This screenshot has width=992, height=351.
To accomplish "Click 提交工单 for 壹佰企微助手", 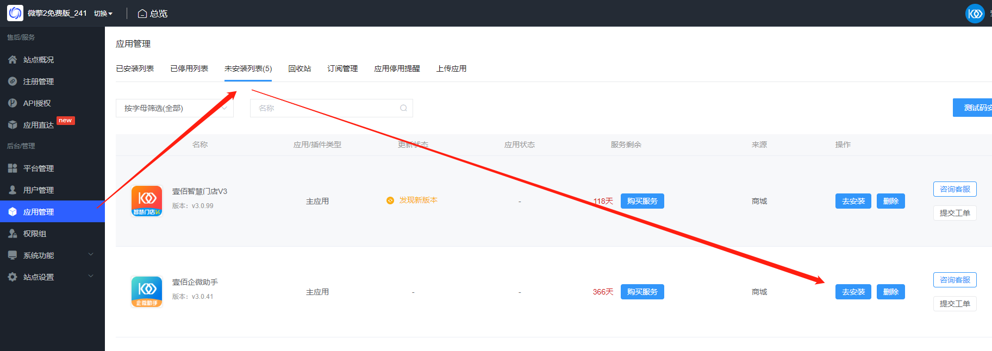I will (955, 304).
